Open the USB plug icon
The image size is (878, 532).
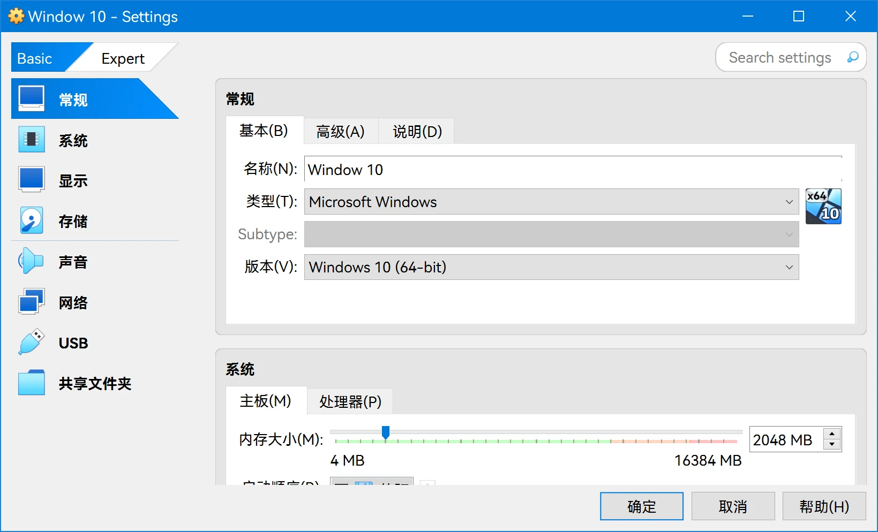pyautogui.click(x=31, y=343)
